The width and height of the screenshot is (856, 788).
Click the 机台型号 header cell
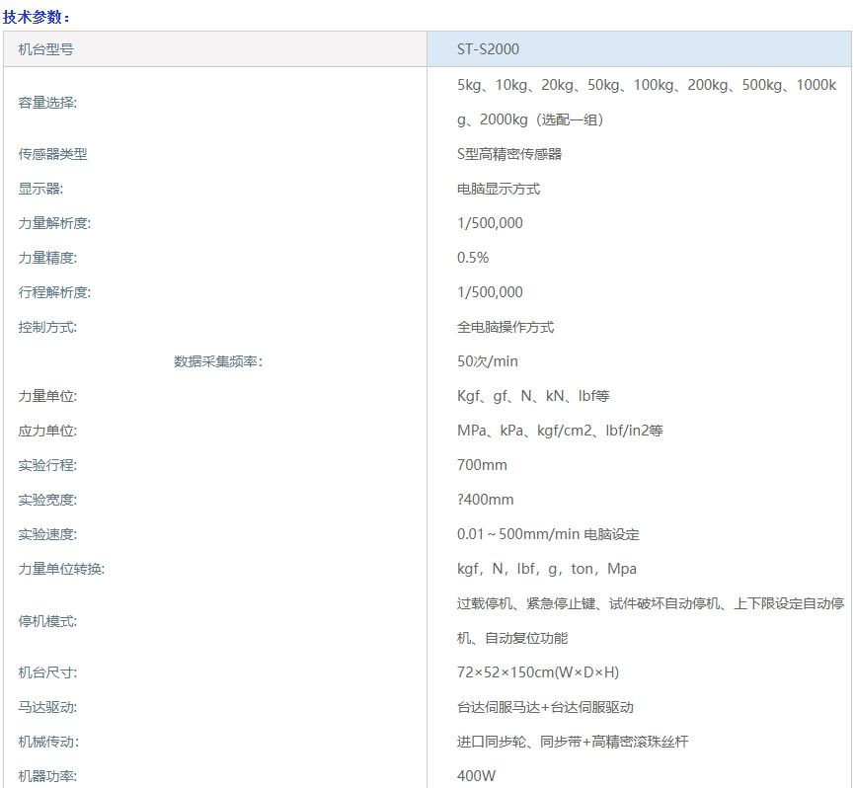(x=45, y=49)
